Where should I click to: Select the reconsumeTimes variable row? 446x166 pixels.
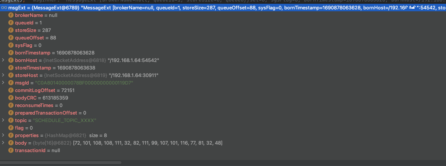[x=223, y=105]
